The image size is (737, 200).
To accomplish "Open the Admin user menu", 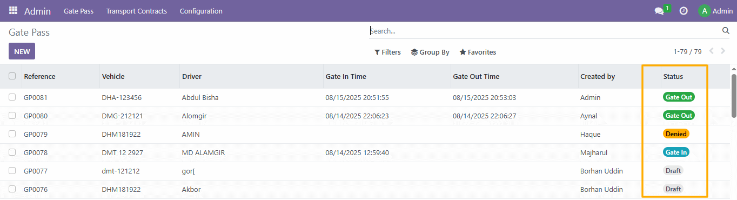I will point(715,11).
